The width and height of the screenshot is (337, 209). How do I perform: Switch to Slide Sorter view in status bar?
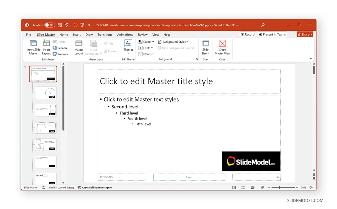(243, 187)
